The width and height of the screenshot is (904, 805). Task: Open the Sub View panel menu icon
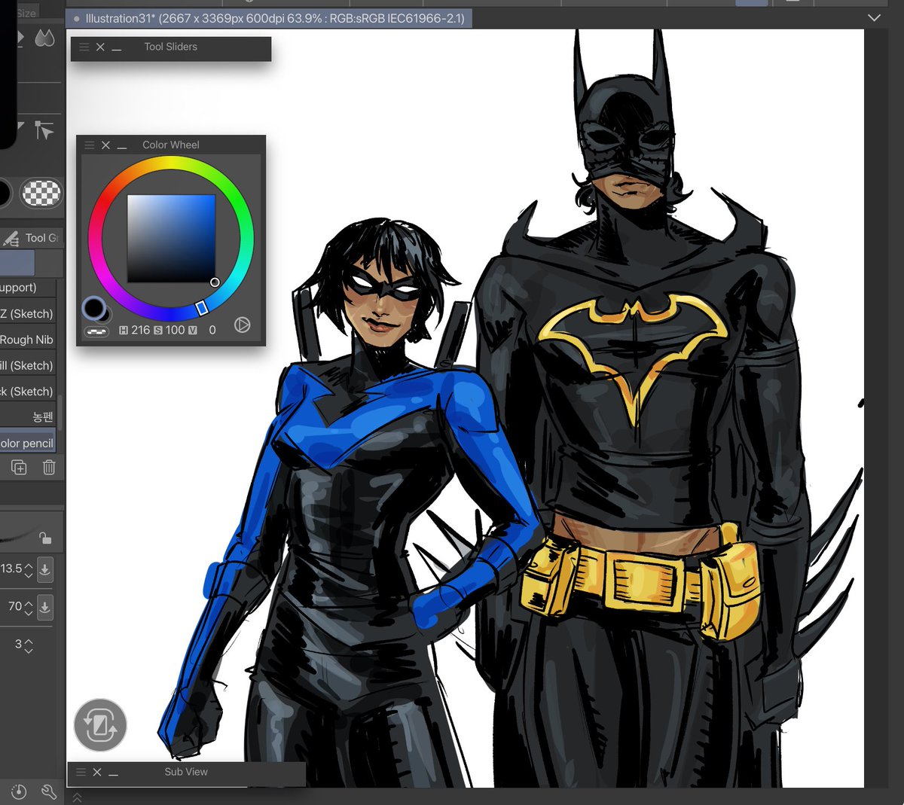click(x=81, y=773)
